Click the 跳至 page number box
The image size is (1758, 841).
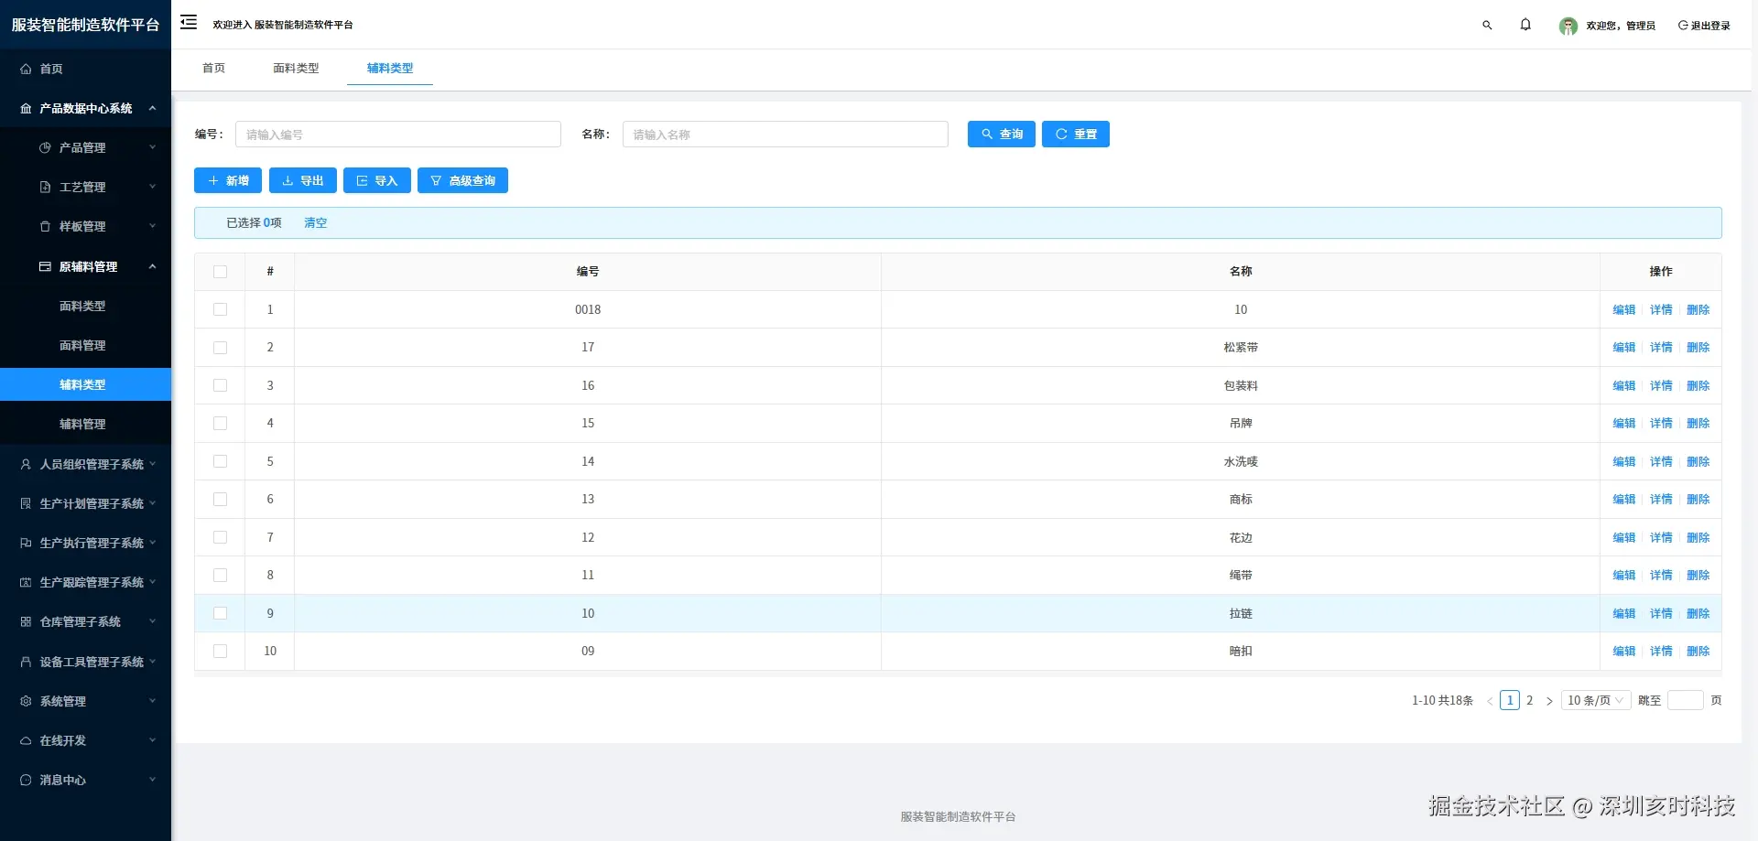(1686, 700)
